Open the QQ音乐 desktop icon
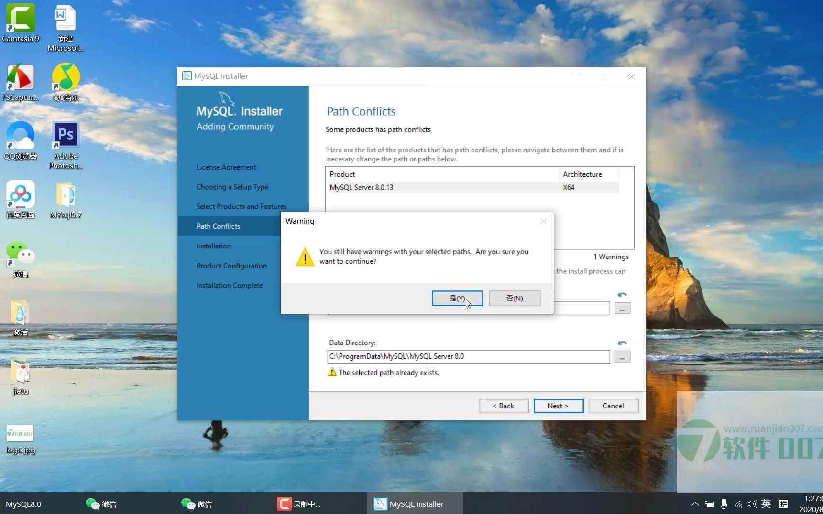The height and width of the screenshot is (514, 823). click(x=66, y=82)
